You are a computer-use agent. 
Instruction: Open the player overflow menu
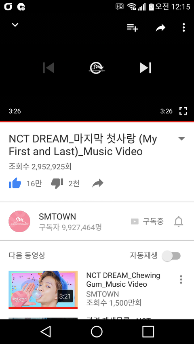183,27
